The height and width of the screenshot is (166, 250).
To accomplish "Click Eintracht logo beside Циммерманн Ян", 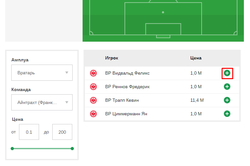I will pyautogui.click(x=94, y=114).
